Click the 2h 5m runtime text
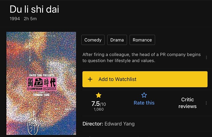The image size is (212, 137). (x=30, y=18)
